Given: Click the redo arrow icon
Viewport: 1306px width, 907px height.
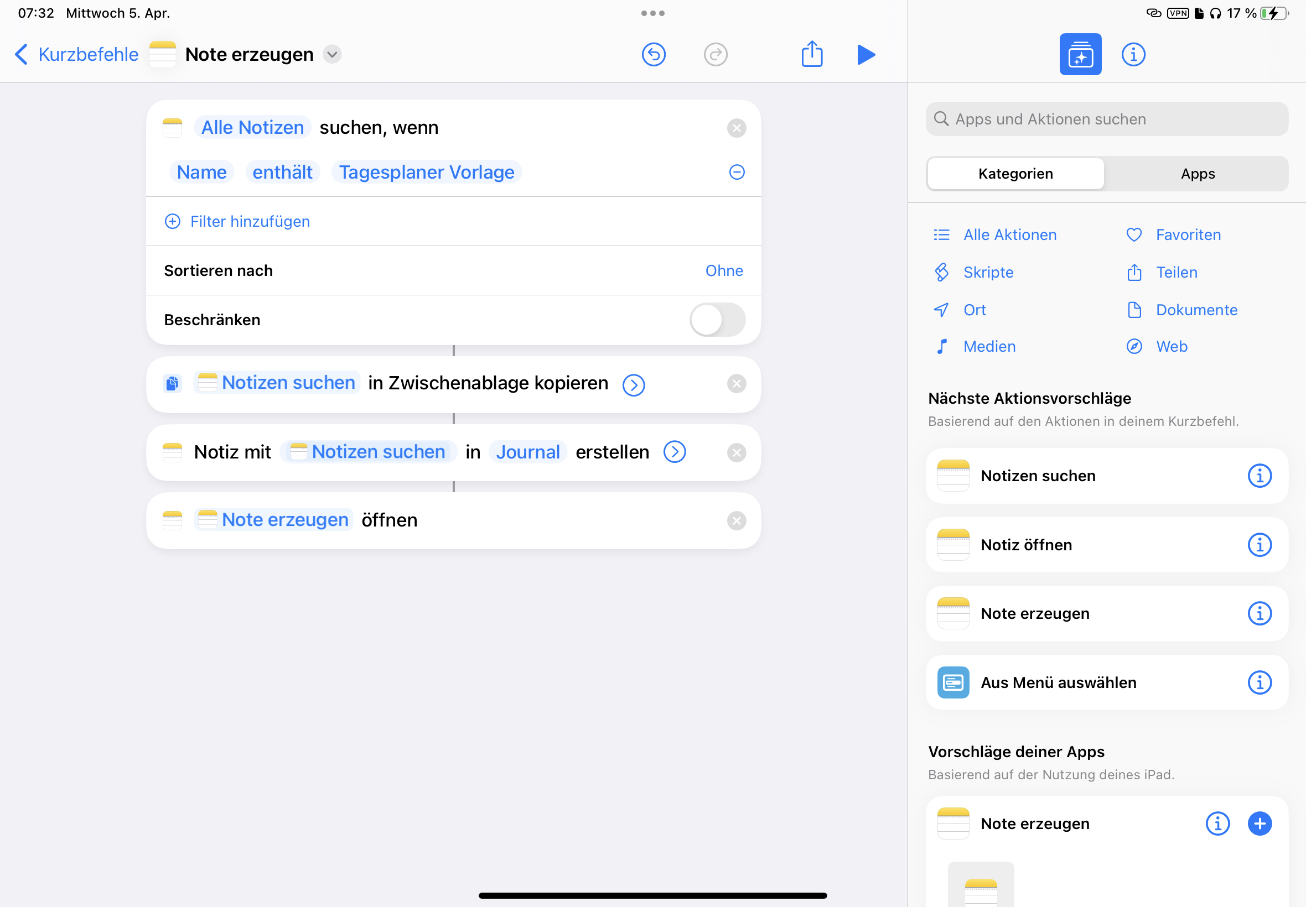Looking at the screenshot, I should tap(716, 55).
